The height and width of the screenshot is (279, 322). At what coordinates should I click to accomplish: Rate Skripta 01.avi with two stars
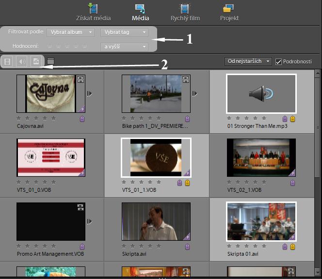tap(238, 246)
